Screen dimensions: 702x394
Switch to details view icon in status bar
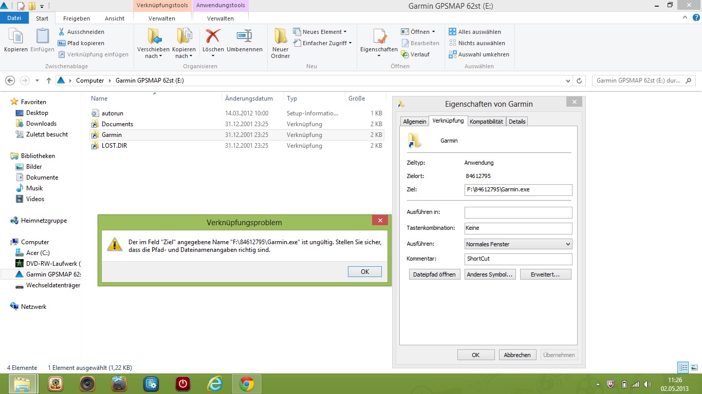[683, 367]
